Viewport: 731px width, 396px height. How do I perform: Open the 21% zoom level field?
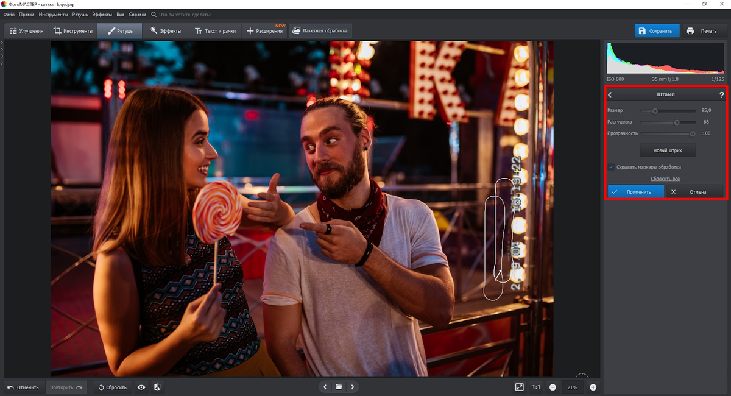tap(573, 387)
